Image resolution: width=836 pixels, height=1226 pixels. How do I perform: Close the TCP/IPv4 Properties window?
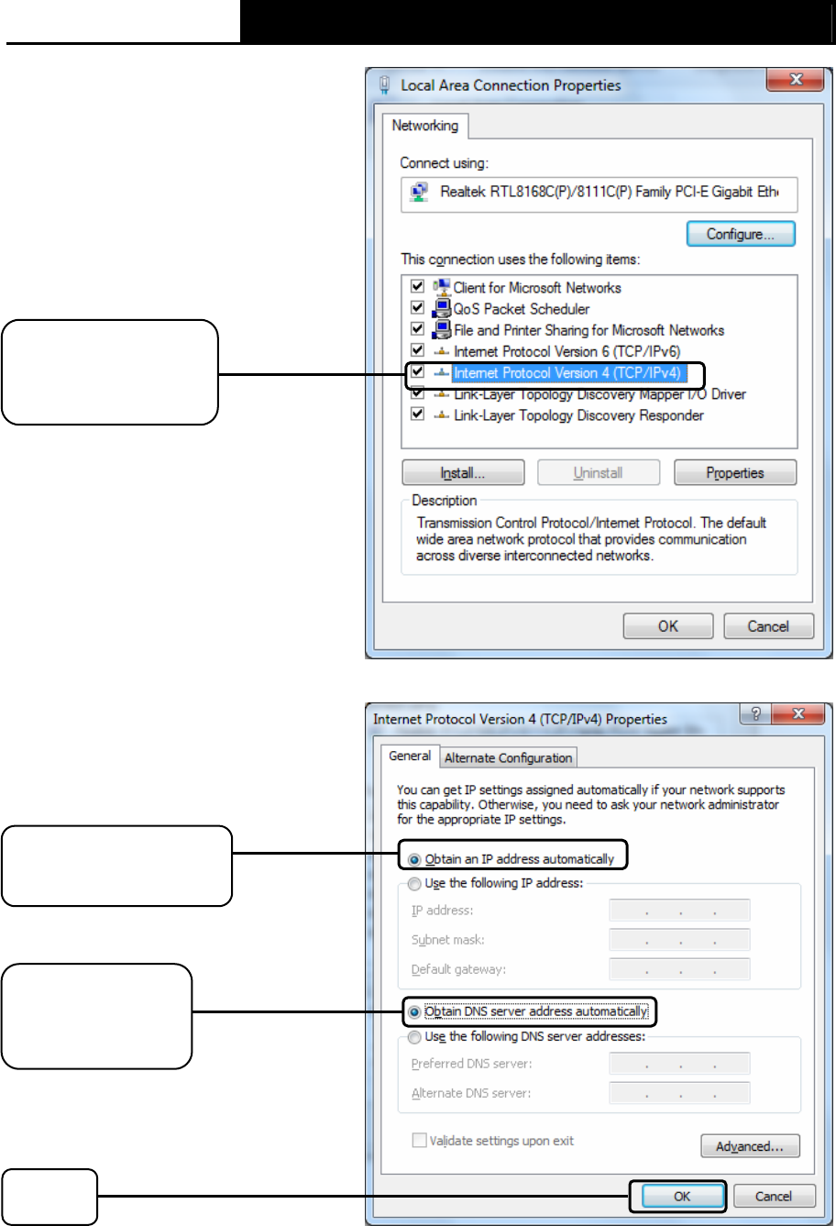[x=798, y=714]
